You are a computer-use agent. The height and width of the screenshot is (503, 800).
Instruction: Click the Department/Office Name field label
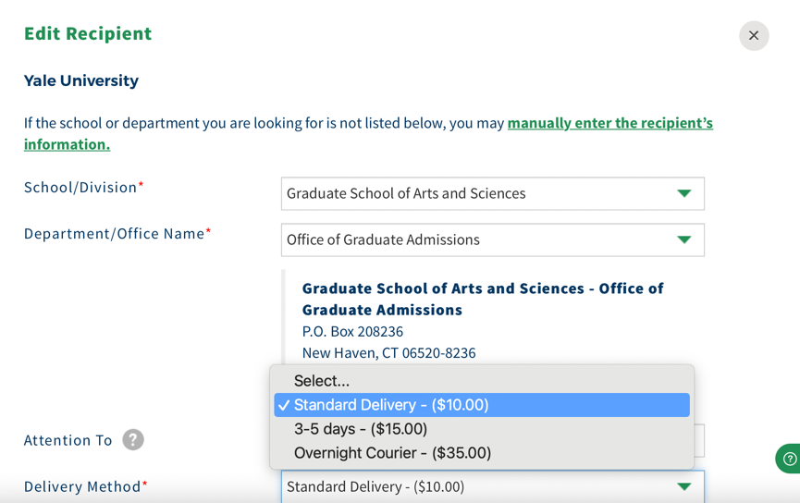point(114,234)
